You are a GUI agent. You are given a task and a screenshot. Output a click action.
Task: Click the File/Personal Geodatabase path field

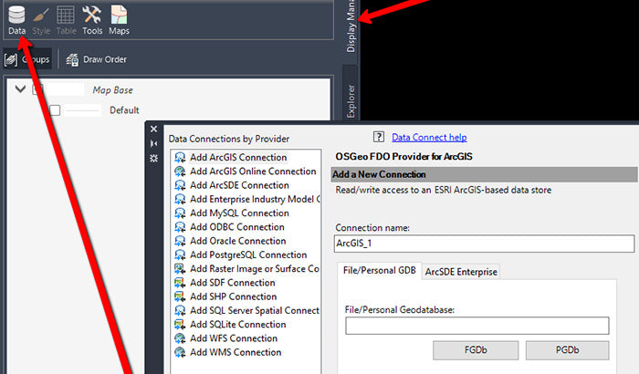click(x=477, y=326)
